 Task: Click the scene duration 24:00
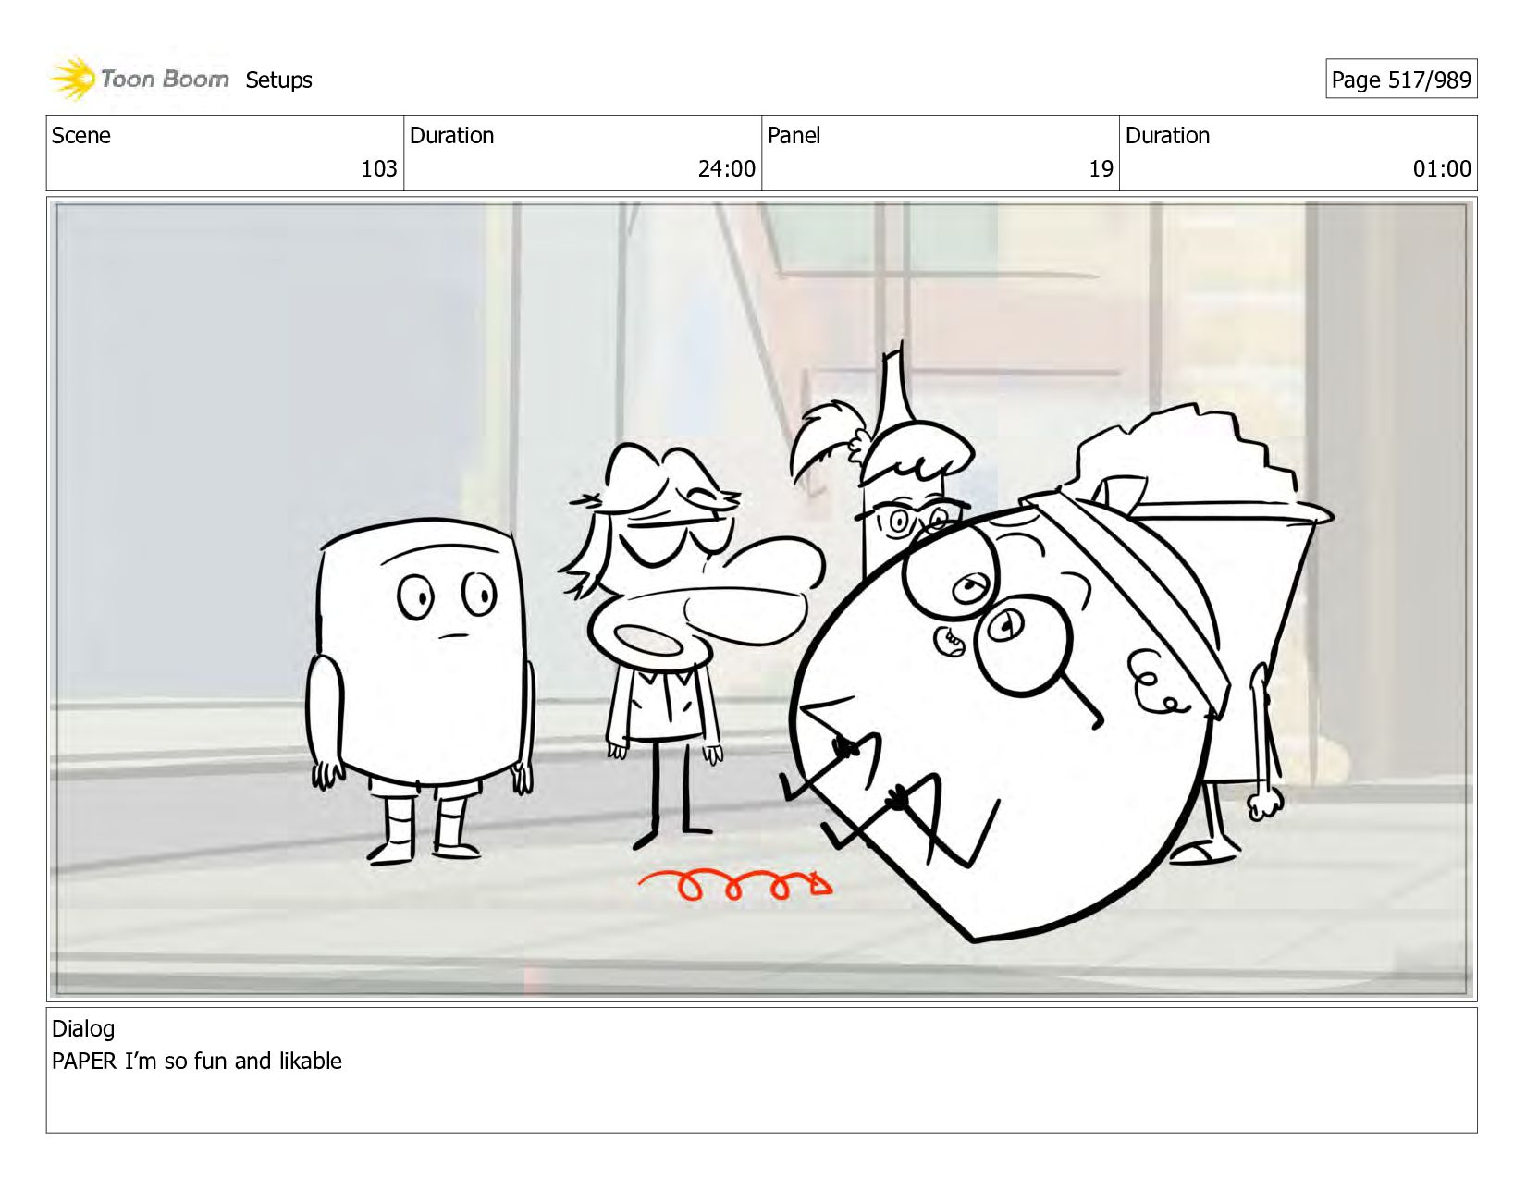(x=726, y=168)
